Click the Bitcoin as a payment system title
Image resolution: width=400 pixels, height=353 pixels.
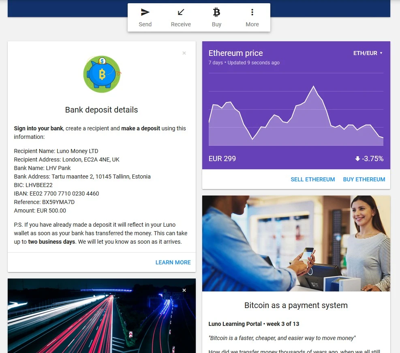[x=296, y=305]
